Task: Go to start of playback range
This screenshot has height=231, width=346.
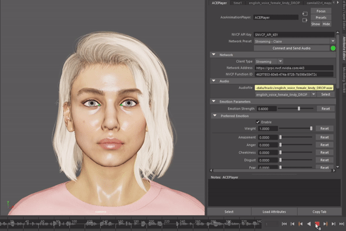Action: click(x=284, y=224)
